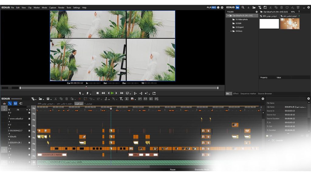Toggle the lock square on track 4 EDiusfa

point(29,137)
